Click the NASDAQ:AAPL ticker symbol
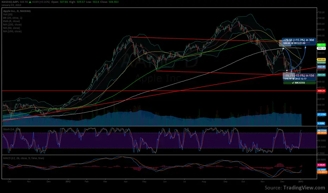This screenshot has width=328, height=193. click(x=10, y=2)
